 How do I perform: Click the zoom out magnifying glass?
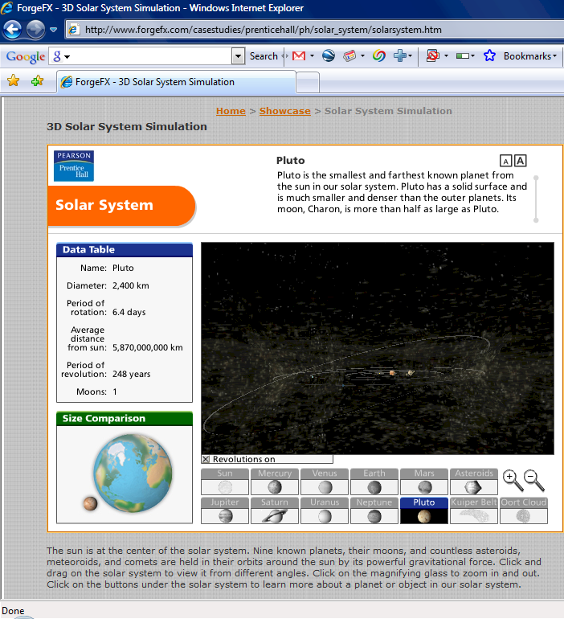534,481
